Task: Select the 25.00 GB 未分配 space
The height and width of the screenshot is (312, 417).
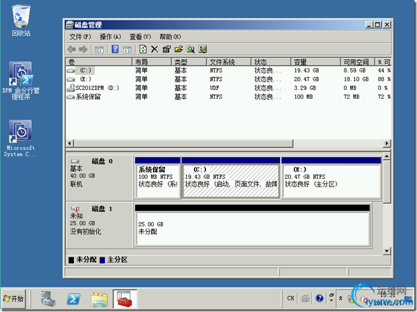Action: [x=252, y=225]
